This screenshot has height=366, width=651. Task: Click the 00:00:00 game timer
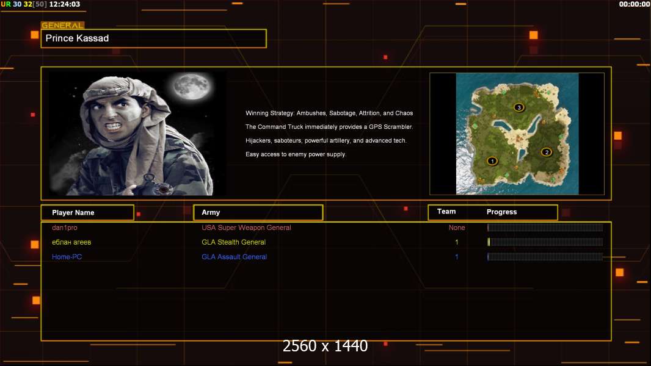pos(635,4)
